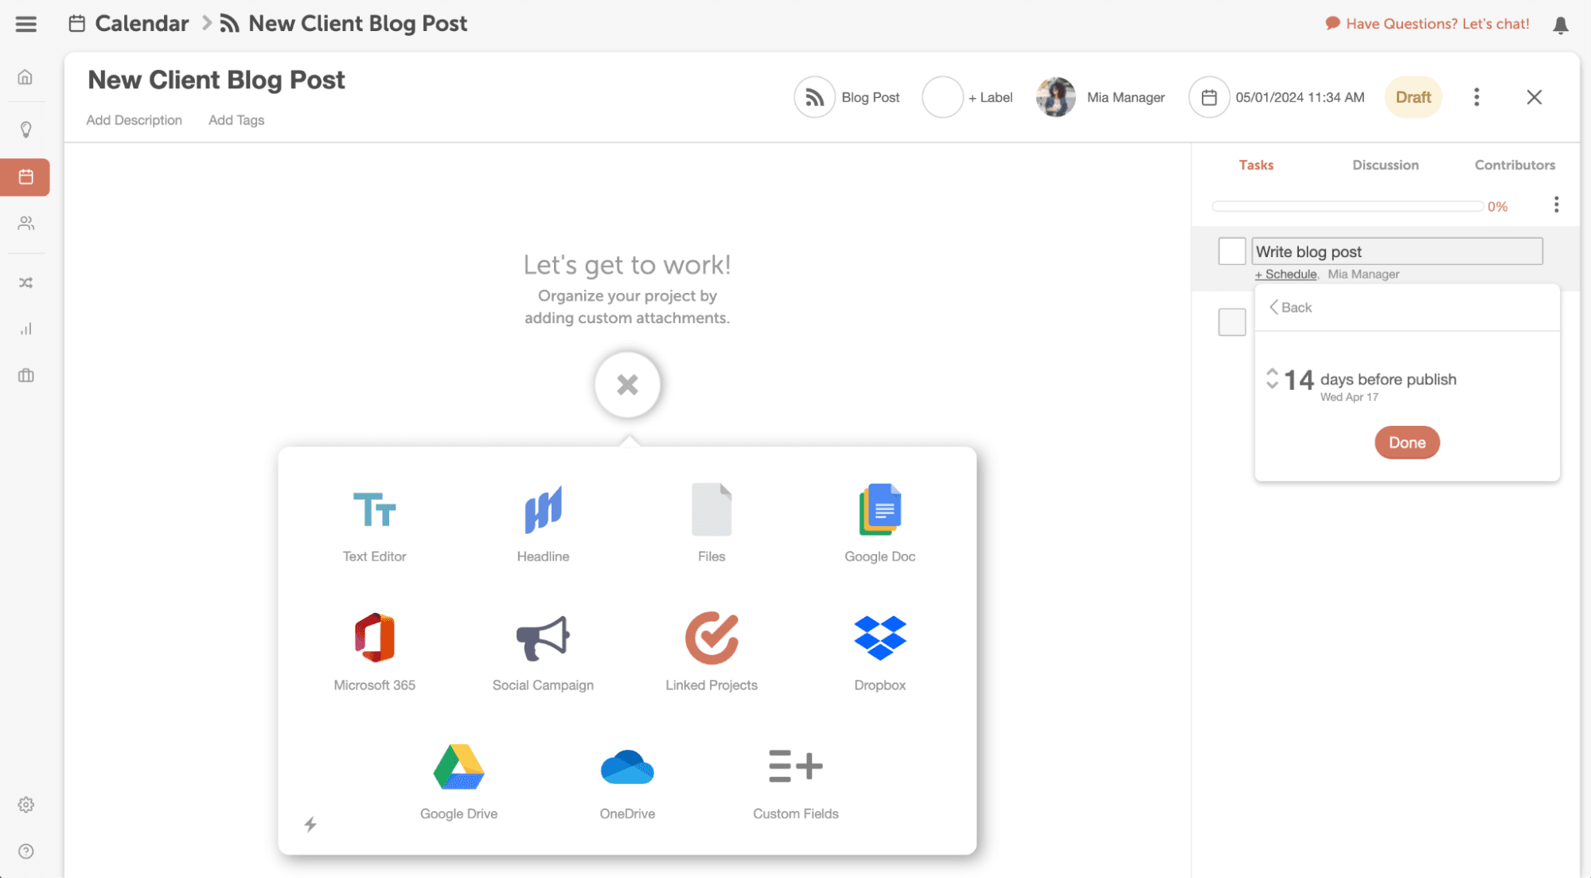The width and height of the screenshot is (1591, 878).
Task: Click the Draft status badge
Action: [x=1413, y=97]
